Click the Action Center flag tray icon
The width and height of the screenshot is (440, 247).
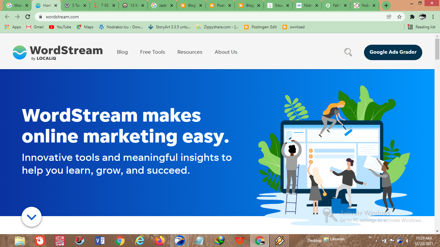pyautogui.click(x=392, y=241)
